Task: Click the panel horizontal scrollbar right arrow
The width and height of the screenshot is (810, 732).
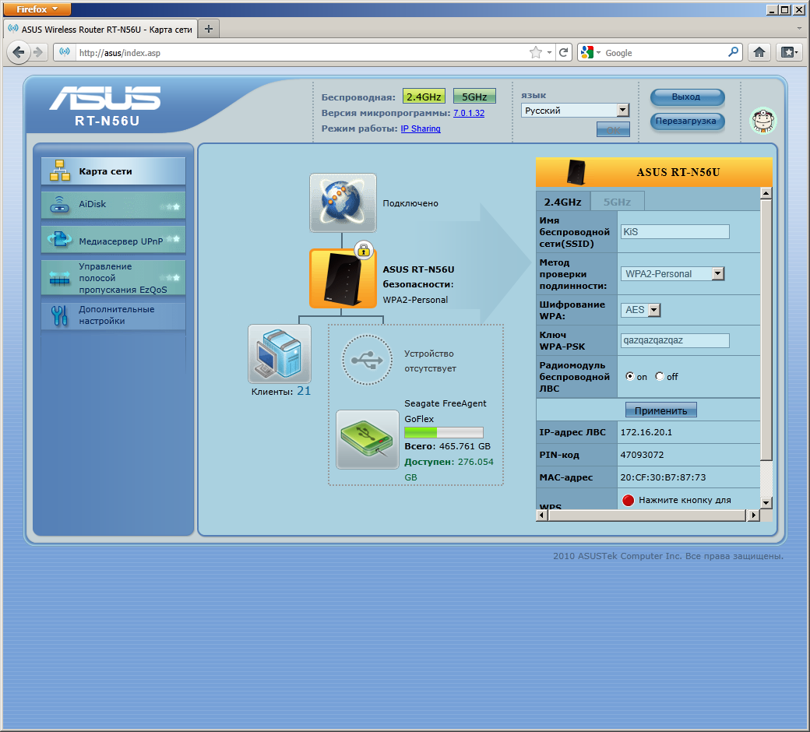Action: [754, 515]
